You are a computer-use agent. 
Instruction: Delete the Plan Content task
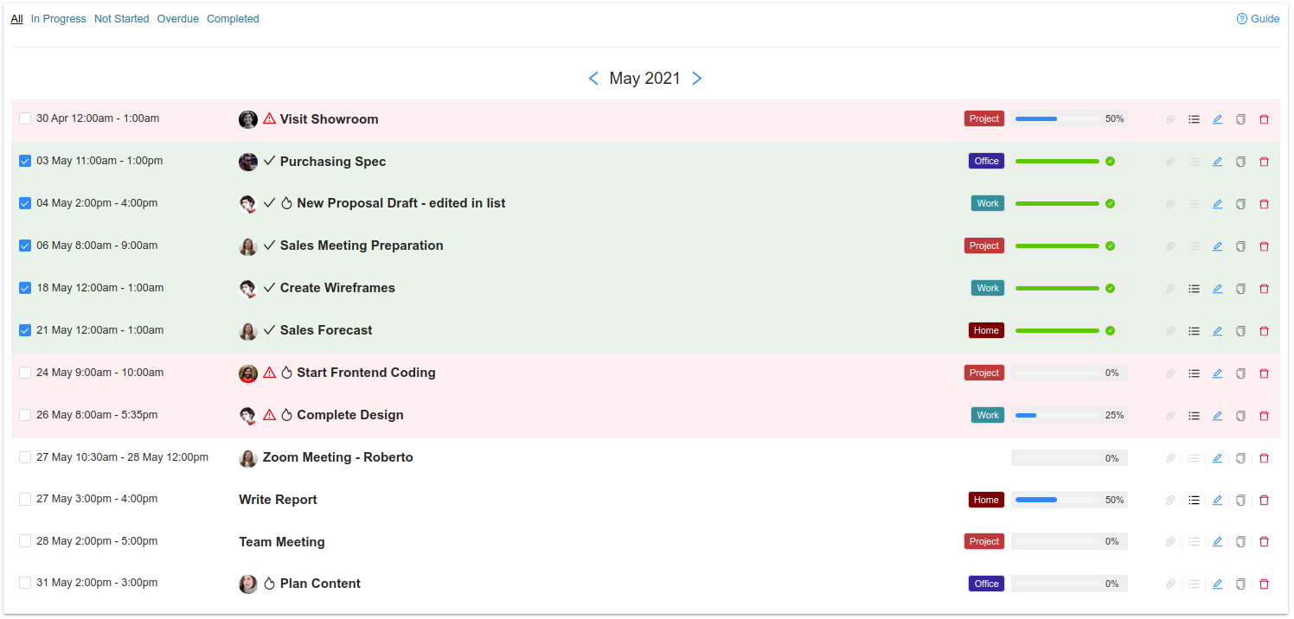1264,584
